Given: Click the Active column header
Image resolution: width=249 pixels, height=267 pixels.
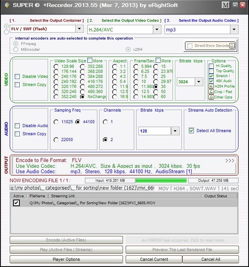Looking at the screenshot, I should coord(19,196).
